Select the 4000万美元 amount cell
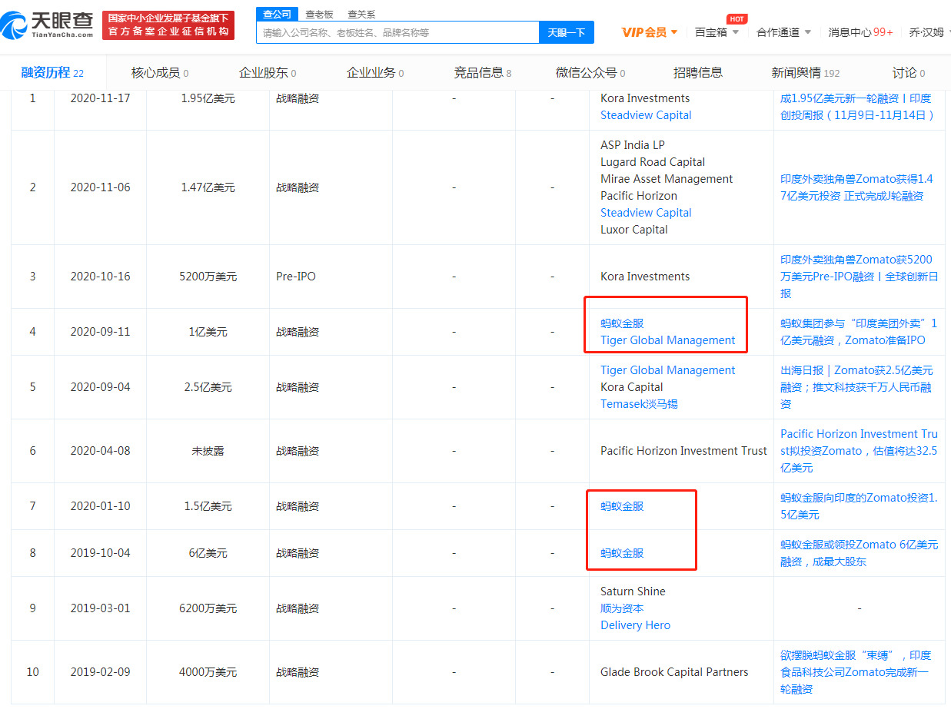Viewport: 951px width, 709px height. [208, 672]
